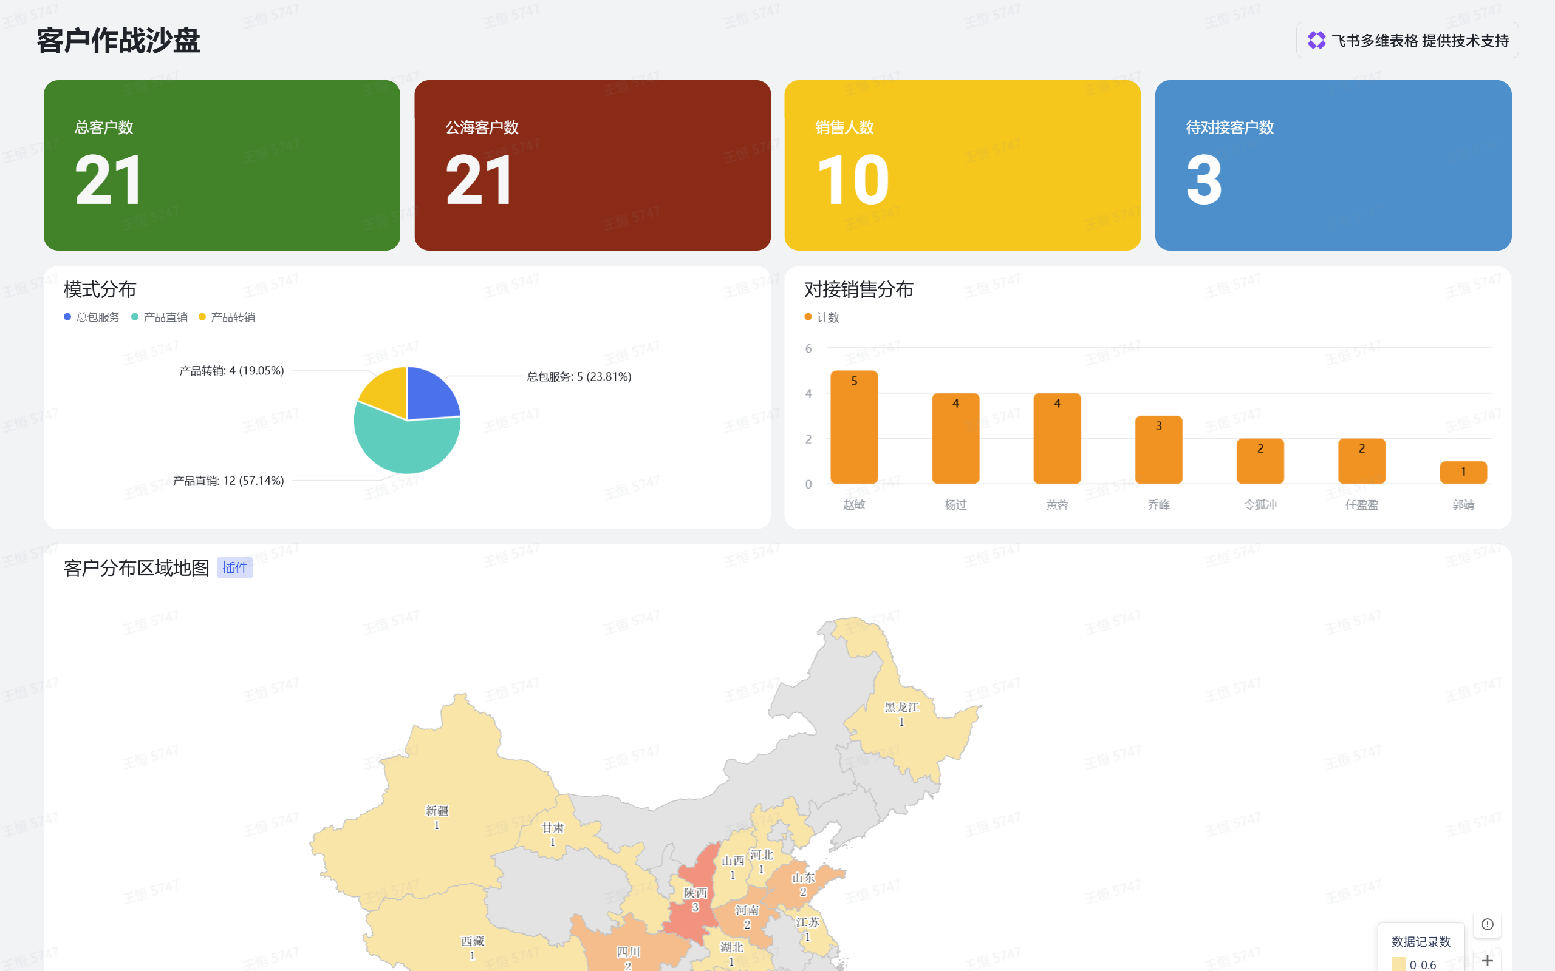Click the 插件 tag beside map title
Image resolution: width=1555 pixels, height=971 pixels.
[234, 567]
